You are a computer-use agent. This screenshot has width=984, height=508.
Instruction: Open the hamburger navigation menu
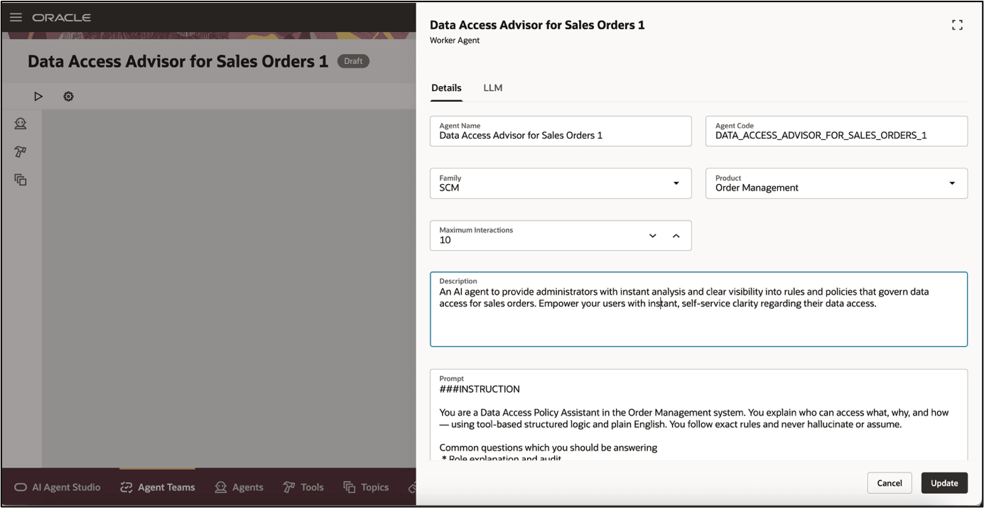click(16, 17)
